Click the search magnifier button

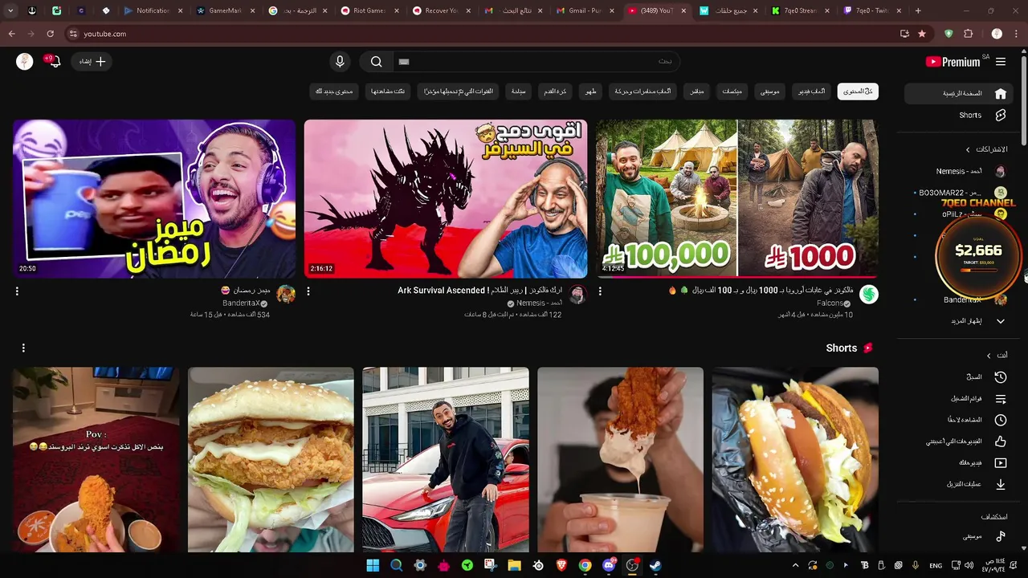click(x=376, y=62)
